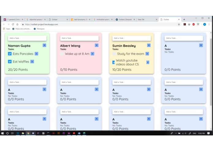Click the Sumin Beasley name heading
This screenshot has height=151, width=213.
click(124, 46)
